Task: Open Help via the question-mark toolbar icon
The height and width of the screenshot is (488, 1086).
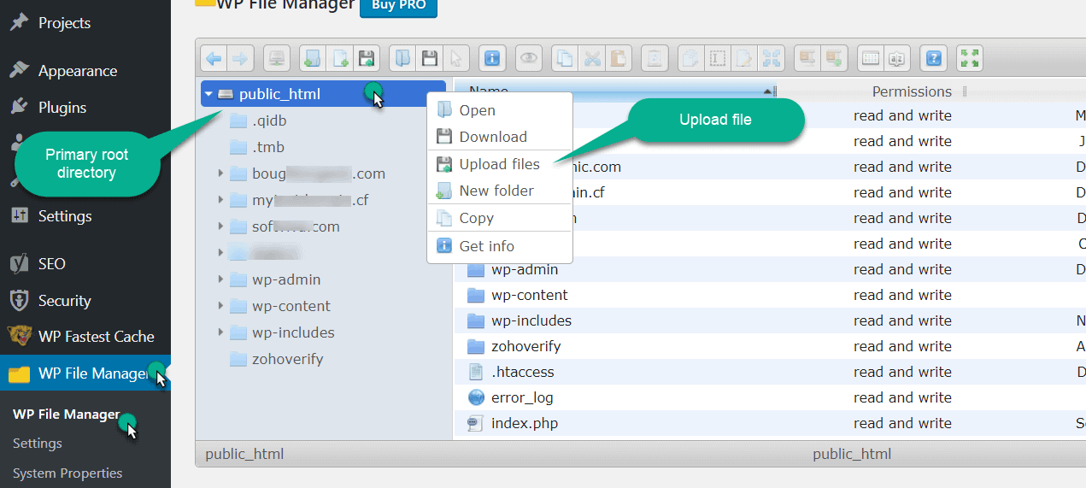Action: coord(934,58)
